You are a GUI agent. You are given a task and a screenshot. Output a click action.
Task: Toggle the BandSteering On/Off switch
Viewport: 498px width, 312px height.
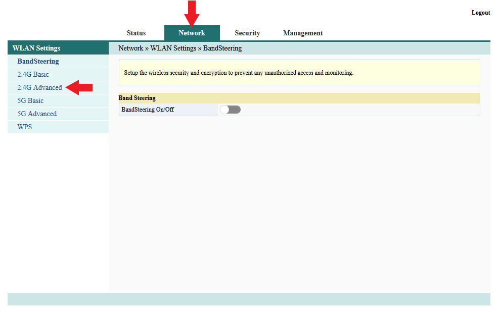click(x=230, y=110)
